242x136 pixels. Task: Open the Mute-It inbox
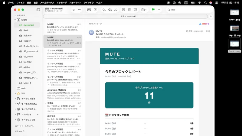pos(27,83)
